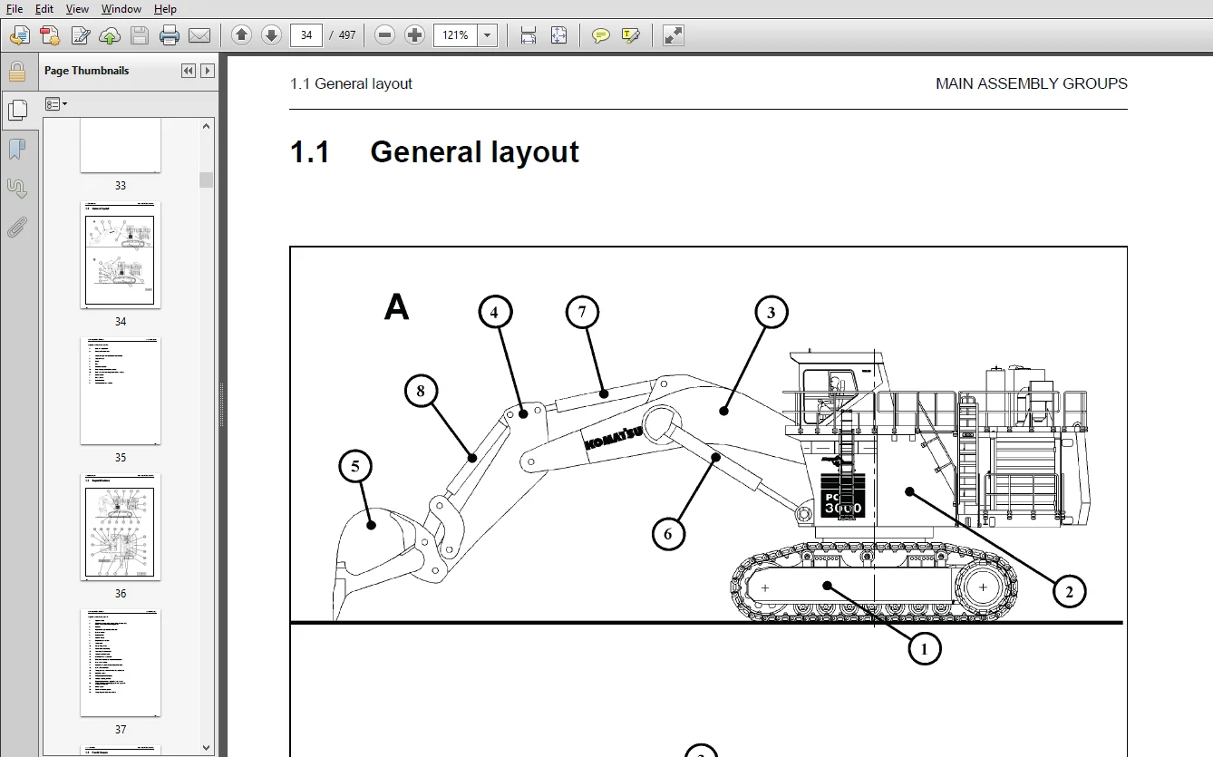Click callout number 1 in diagram
This screenshot has height=757, width=1213.
pyautogui.click(x=924, y=648)
